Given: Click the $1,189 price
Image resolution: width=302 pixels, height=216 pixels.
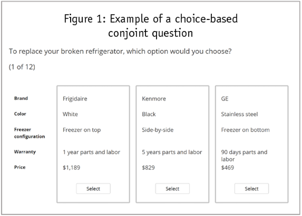Looking at the screenshot, I should tap(71, 167).
